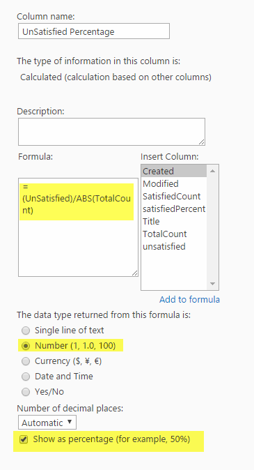Select unsatisfied in Insert Column list
254x470 pixels.
click(174, 247)
